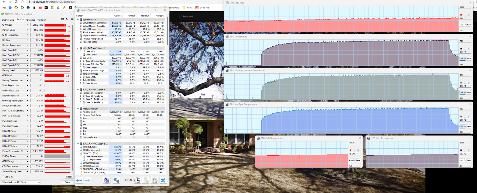Click the HWiNFO clock reset icon
The height and width of the screenshot is (193, 477).
(137, 180)
